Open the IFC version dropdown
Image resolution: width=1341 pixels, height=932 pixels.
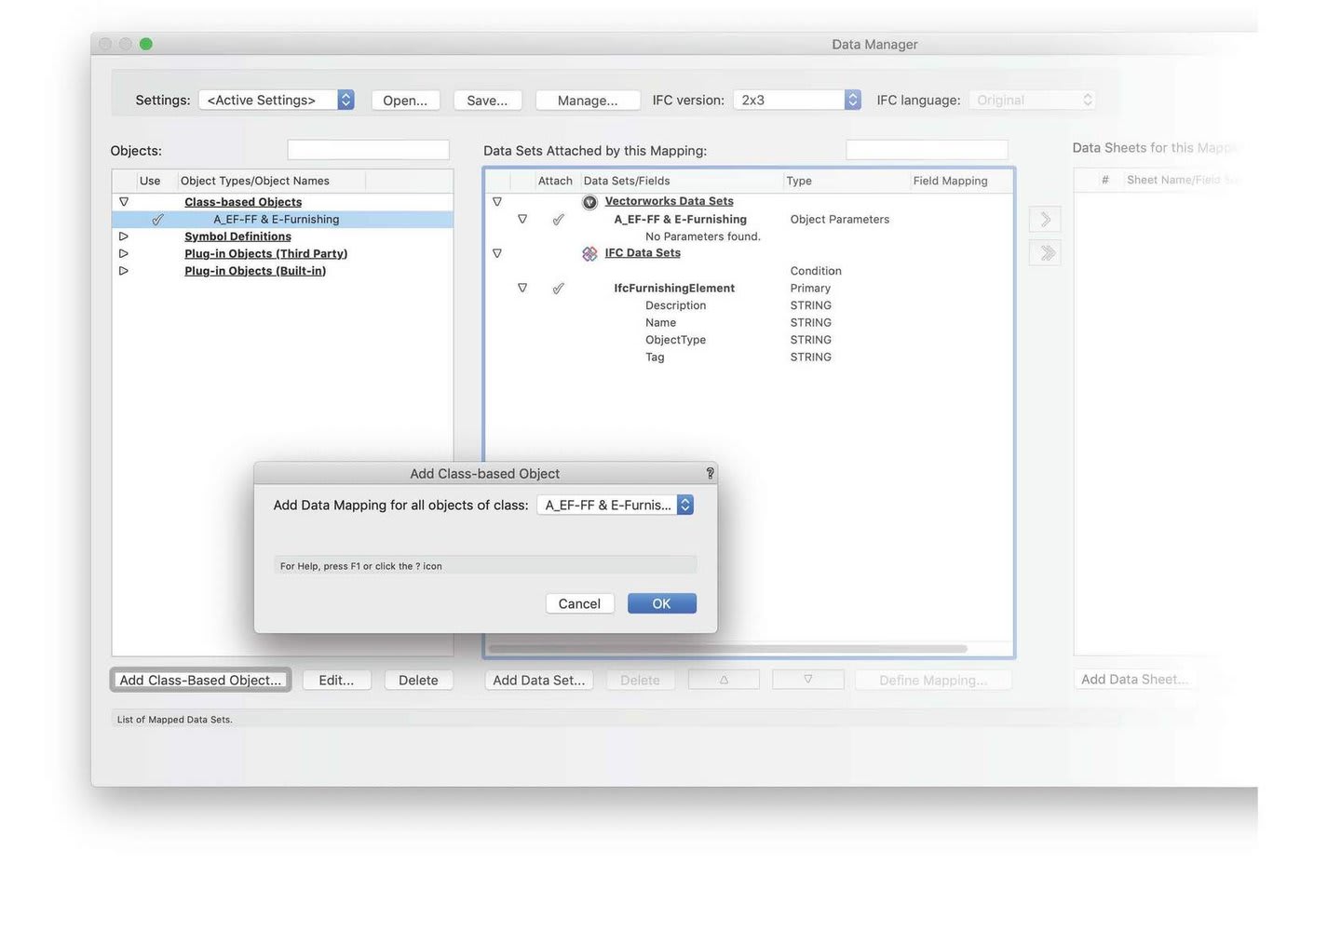coord(796,100)
